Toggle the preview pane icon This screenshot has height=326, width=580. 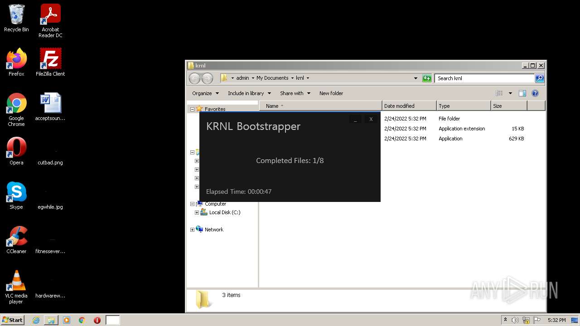(x=522, y=93)
